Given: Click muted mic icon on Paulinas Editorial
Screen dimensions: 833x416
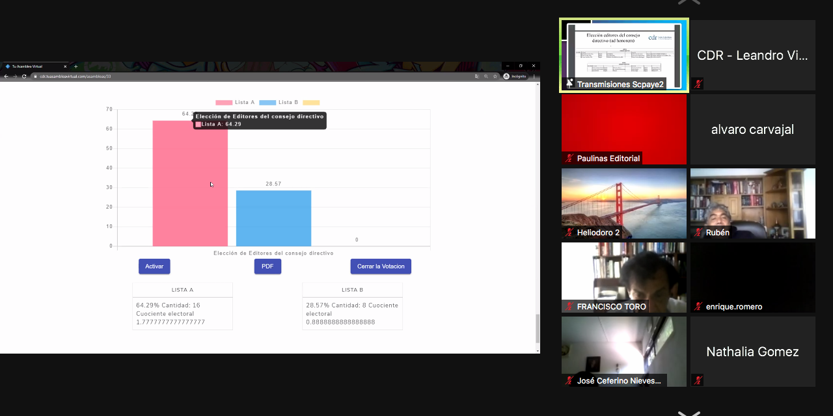Looking at the screenshot, I should point(569,158).
